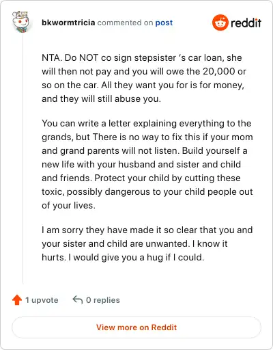This screenshot has height=350, width=273.
Task: Upvote the comment with the orange arrow
Action: click(17, 300)
